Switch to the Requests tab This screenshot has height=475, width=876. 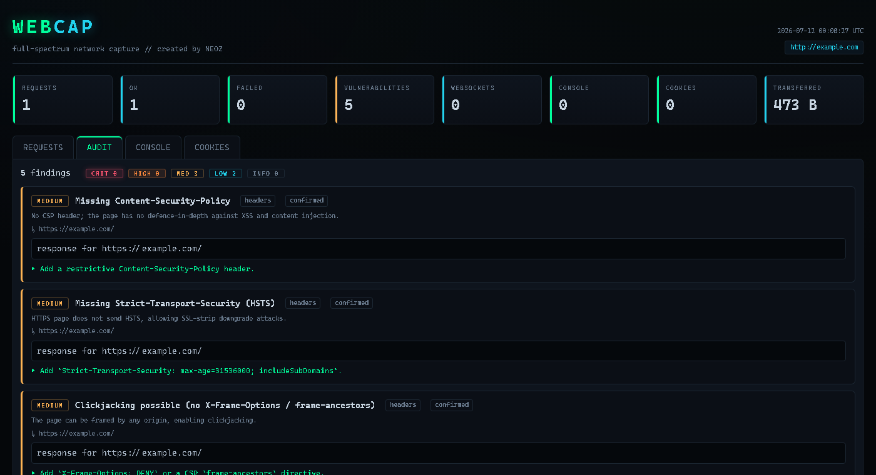pos(43,147)
